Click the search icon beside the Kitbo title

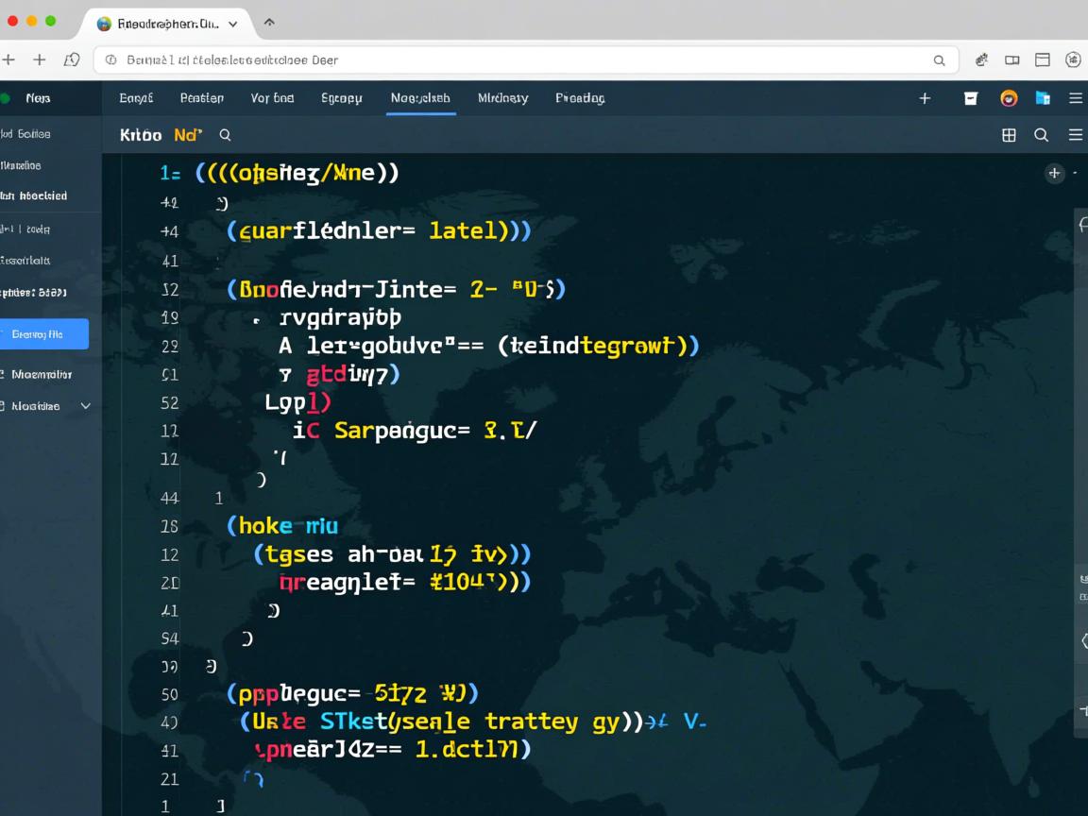(225, 135)
